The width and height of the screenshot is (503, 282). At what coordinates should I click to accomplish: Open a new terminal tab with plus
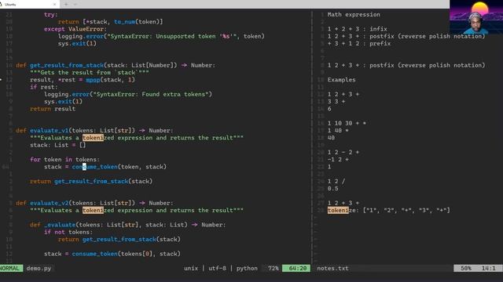(66, 5)
